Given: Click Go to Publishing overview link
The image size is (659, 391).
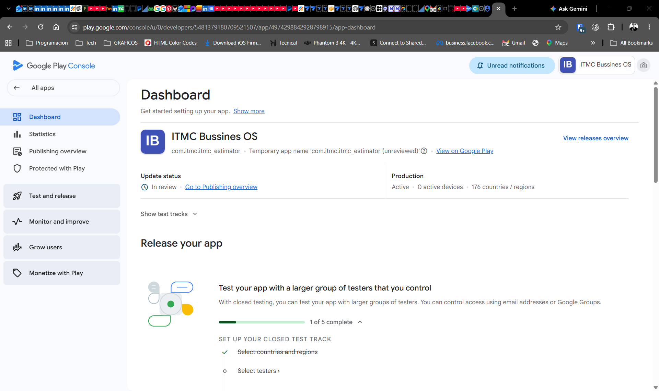Looking at the screenshot, I should point(221,187).
